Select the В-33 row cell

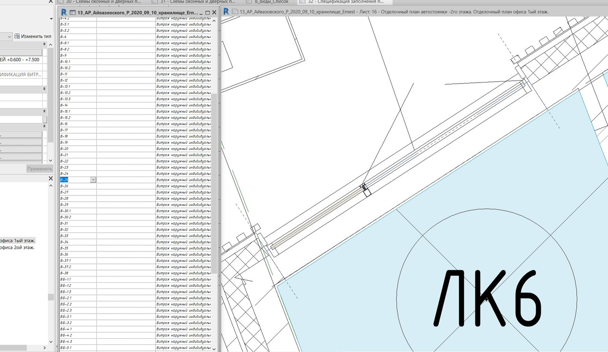pos(78,236)
